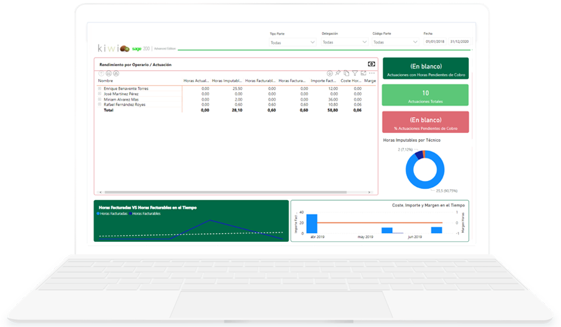Click the abr 2019 bar in the chart
Image resolution: width=561 pixels, height=327 pixels.
[312, 224]
